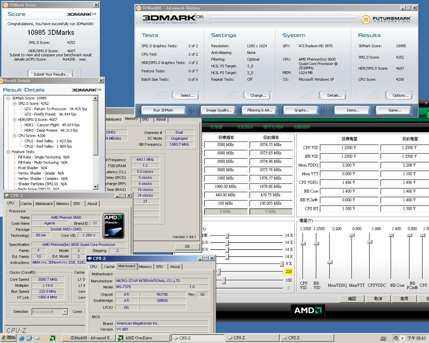Click the Futuremark Corporation logo

(386, 19)
